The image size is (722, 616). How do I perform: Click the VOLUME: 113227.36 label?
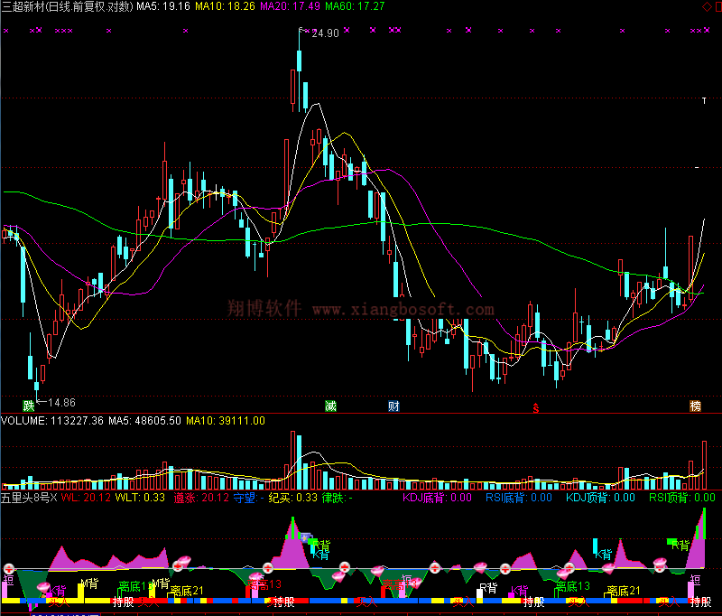tap(52, 421)
